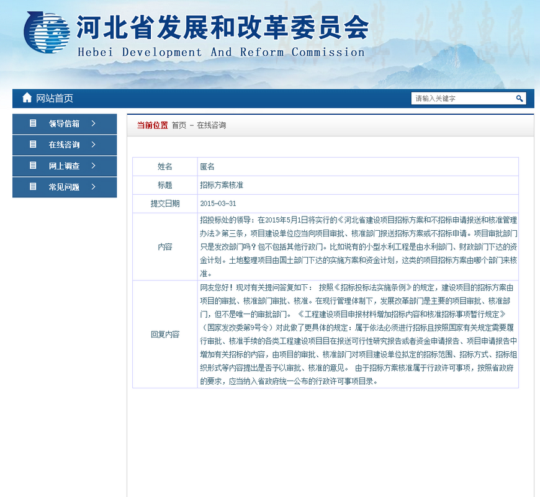Click the list icon beside 在线咨询

pyautogui.click(x=33, y=144)
